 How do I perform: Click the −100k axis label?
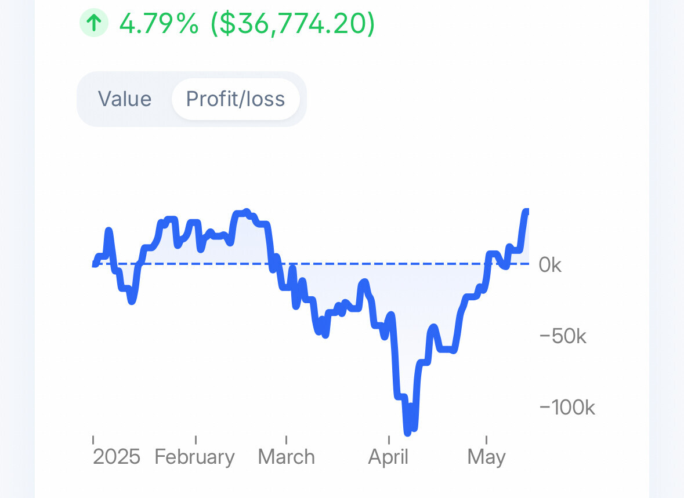point(567,408)
